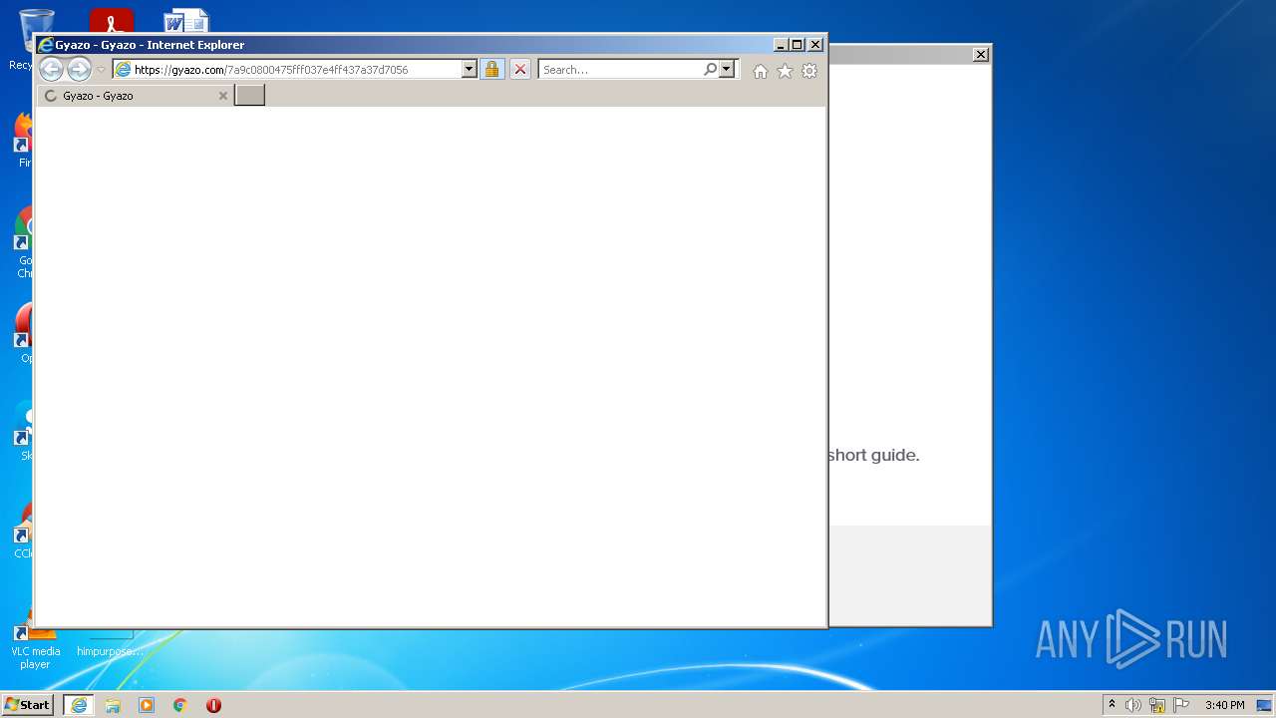Viewport: 1276px width, 718px height.
Task: Click the 3:40 PM clock
Action: [1224, 705]
